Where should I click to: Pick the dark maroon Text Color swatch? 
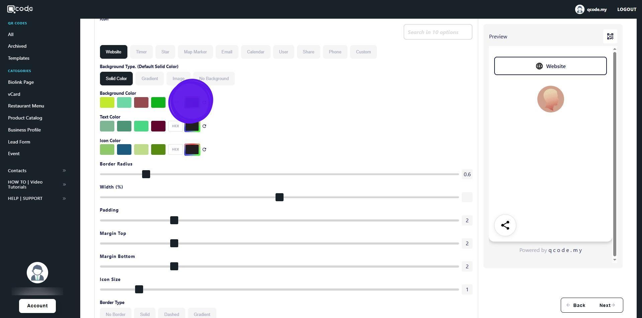158,126
